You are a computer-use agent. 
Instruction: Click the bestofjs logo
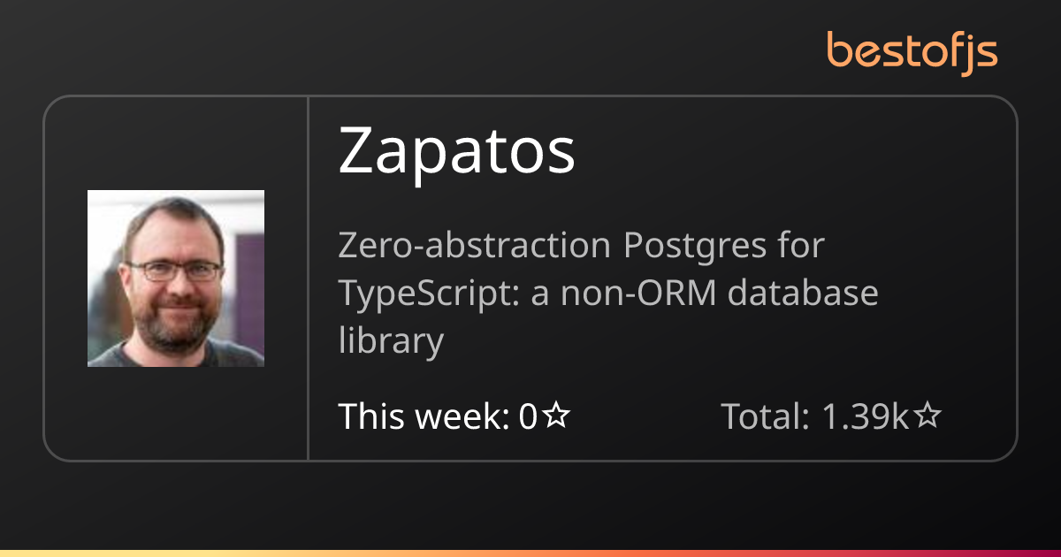coord(912,51)
